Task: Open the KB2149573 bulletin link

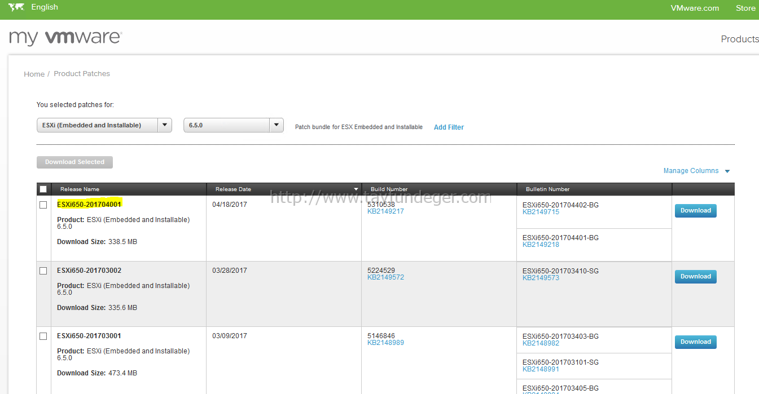Action: coord(541,278)
